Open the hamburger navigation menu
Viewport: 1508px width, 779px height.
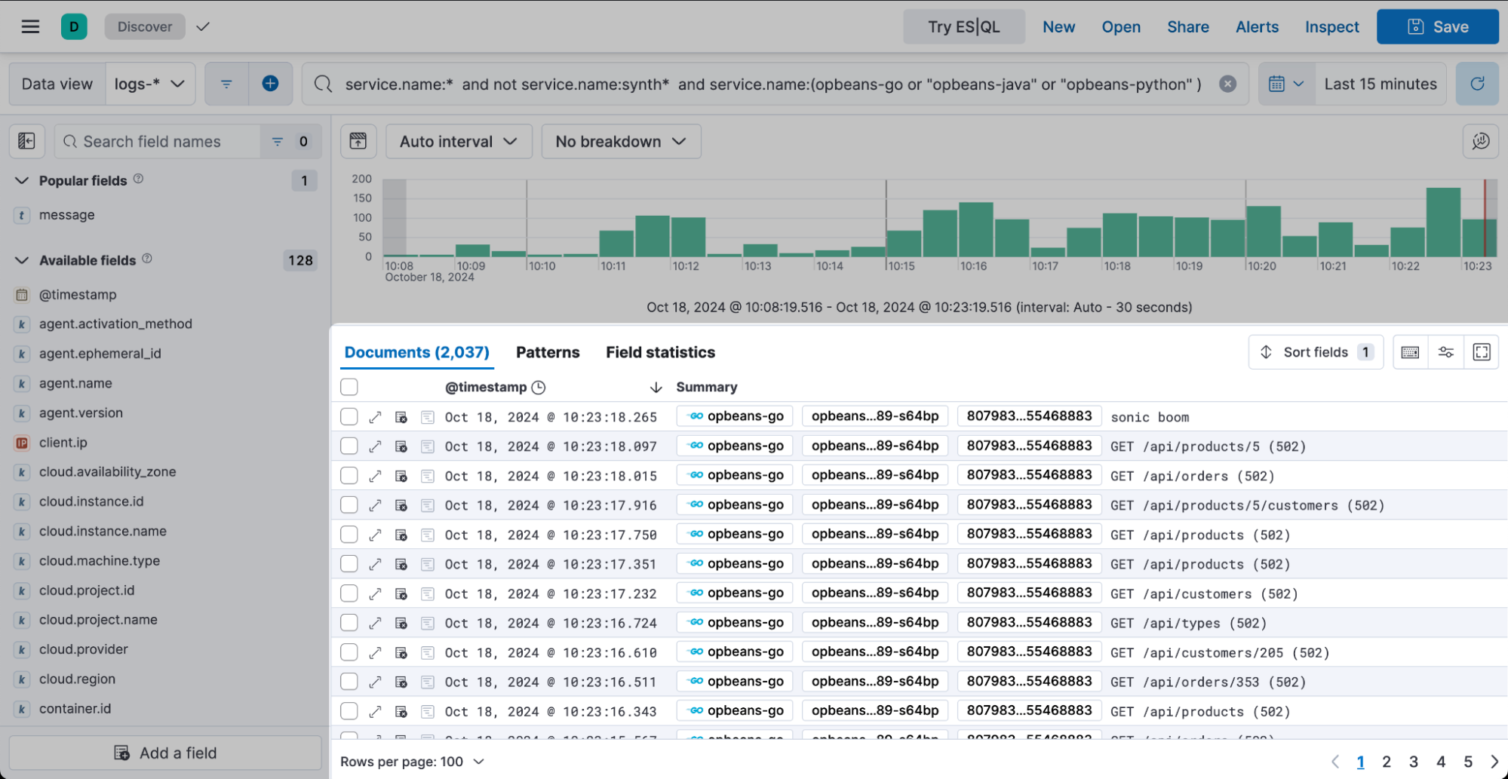pos(30,27)
